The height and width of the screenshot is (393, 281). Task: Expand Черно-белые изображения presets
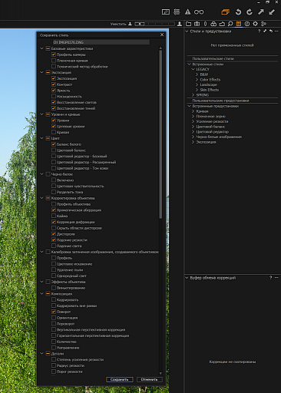pos(193,137)
